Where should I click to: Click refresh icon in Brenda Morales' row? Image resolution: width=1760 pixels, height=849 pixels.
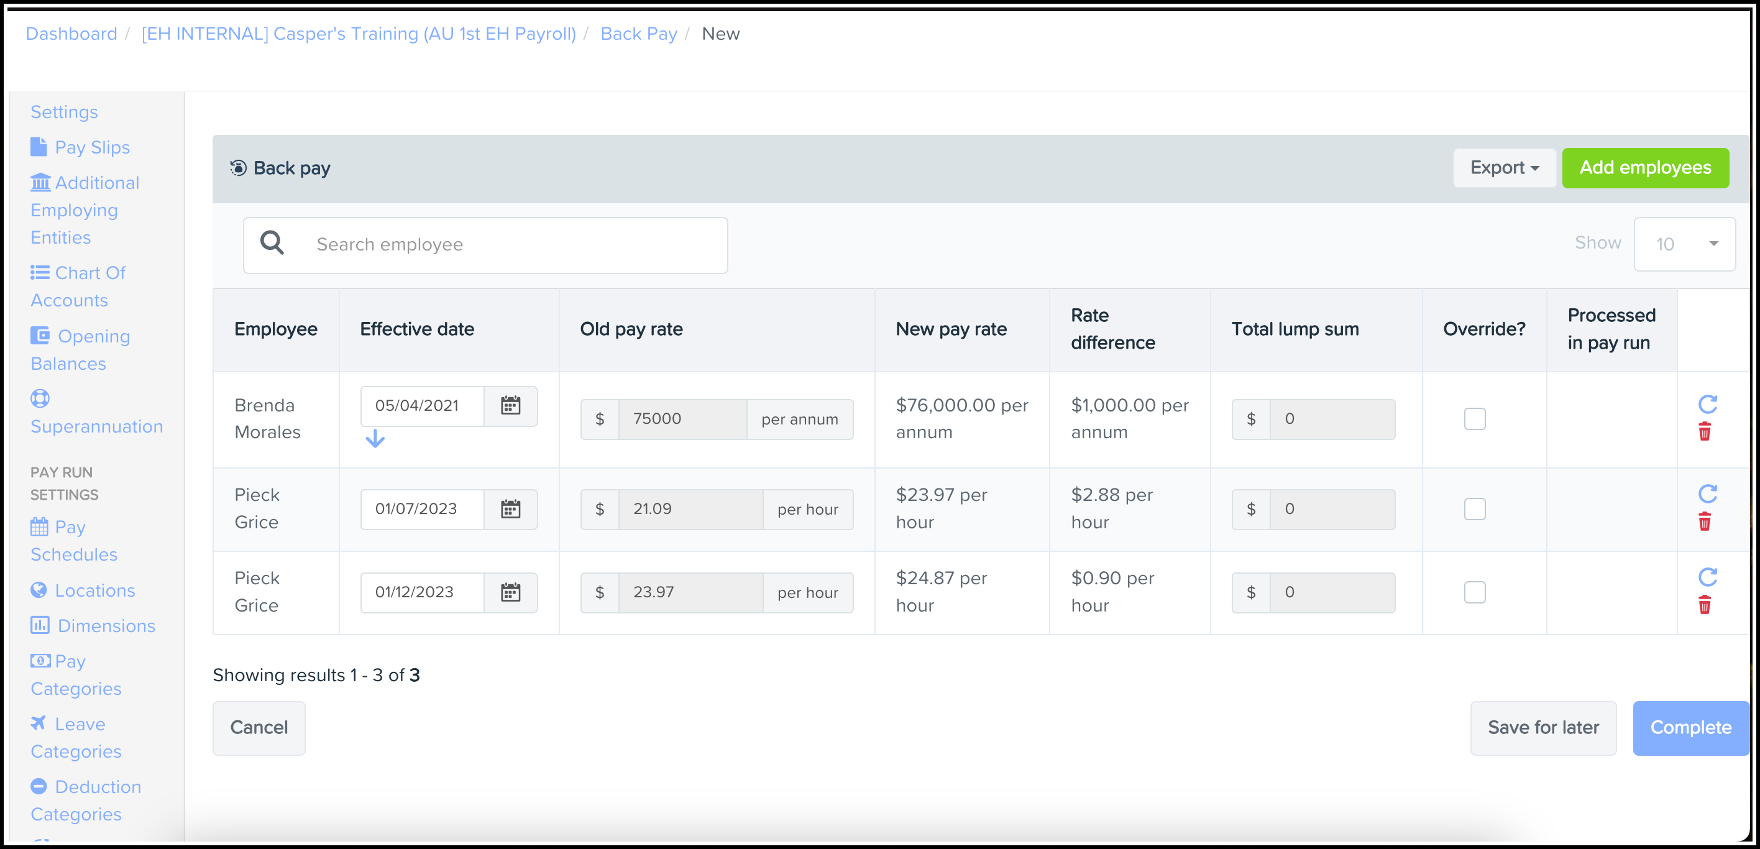(x=1707, y=405)
